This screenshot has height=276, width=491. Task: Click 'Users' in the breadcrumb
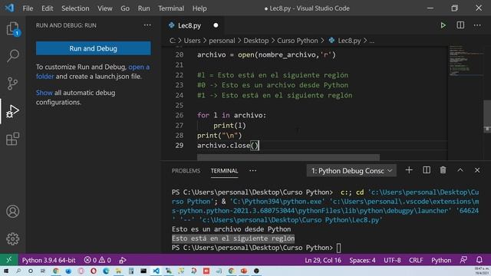click(192, 41)
